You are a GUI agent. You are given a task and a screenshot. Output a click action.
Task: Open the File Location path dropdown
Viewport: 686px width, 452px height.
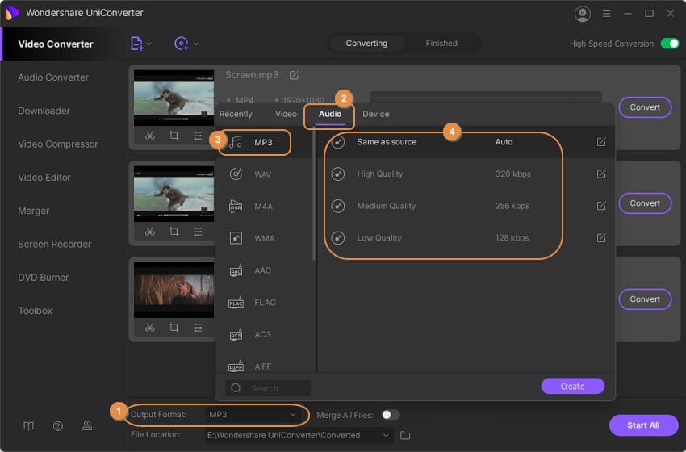click(298, 435)
